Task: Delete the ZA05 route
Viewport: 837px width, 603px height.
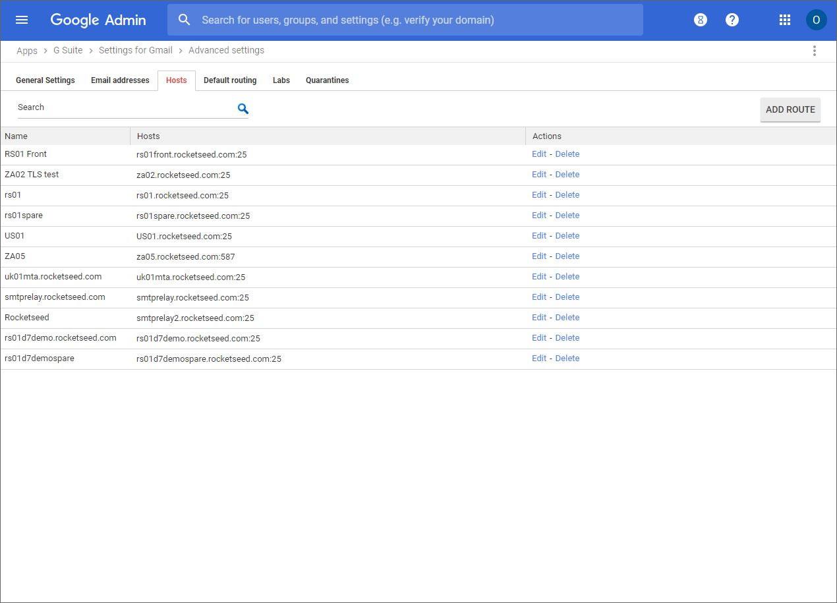Action: [567, 256]
